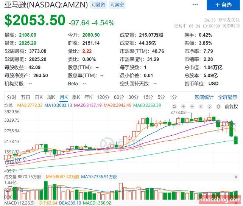
Task: Zoom in chart with plus icon
Action: (183, 107)
